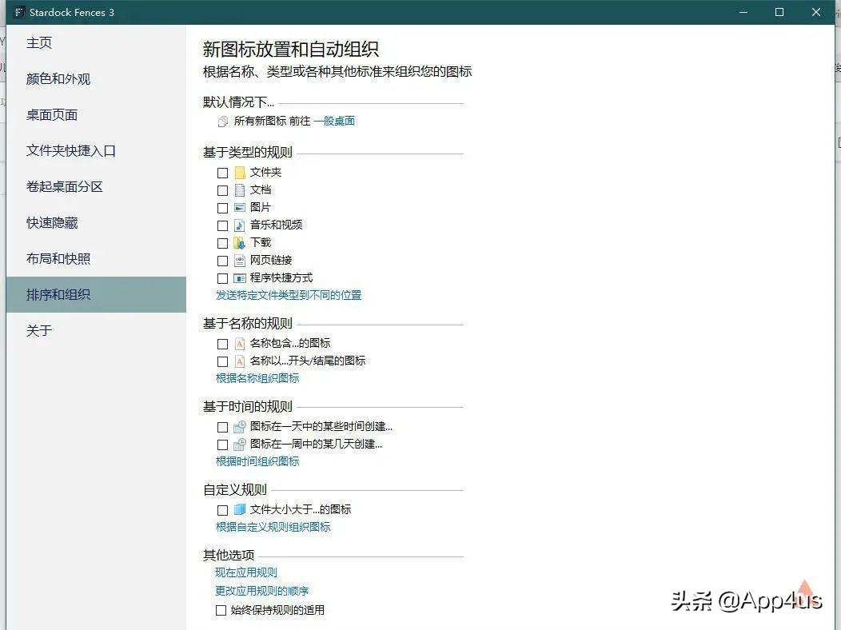Click the shortcut icon next to 程序快捷方式
Image resolution: width=841 pixels, height=630 pixels.
(x=240, y=277)
